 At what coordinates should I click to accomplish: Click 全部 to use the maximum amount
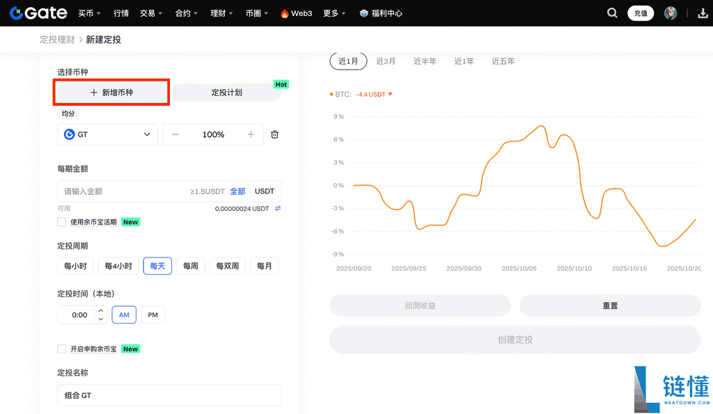[x=237, y=191]
